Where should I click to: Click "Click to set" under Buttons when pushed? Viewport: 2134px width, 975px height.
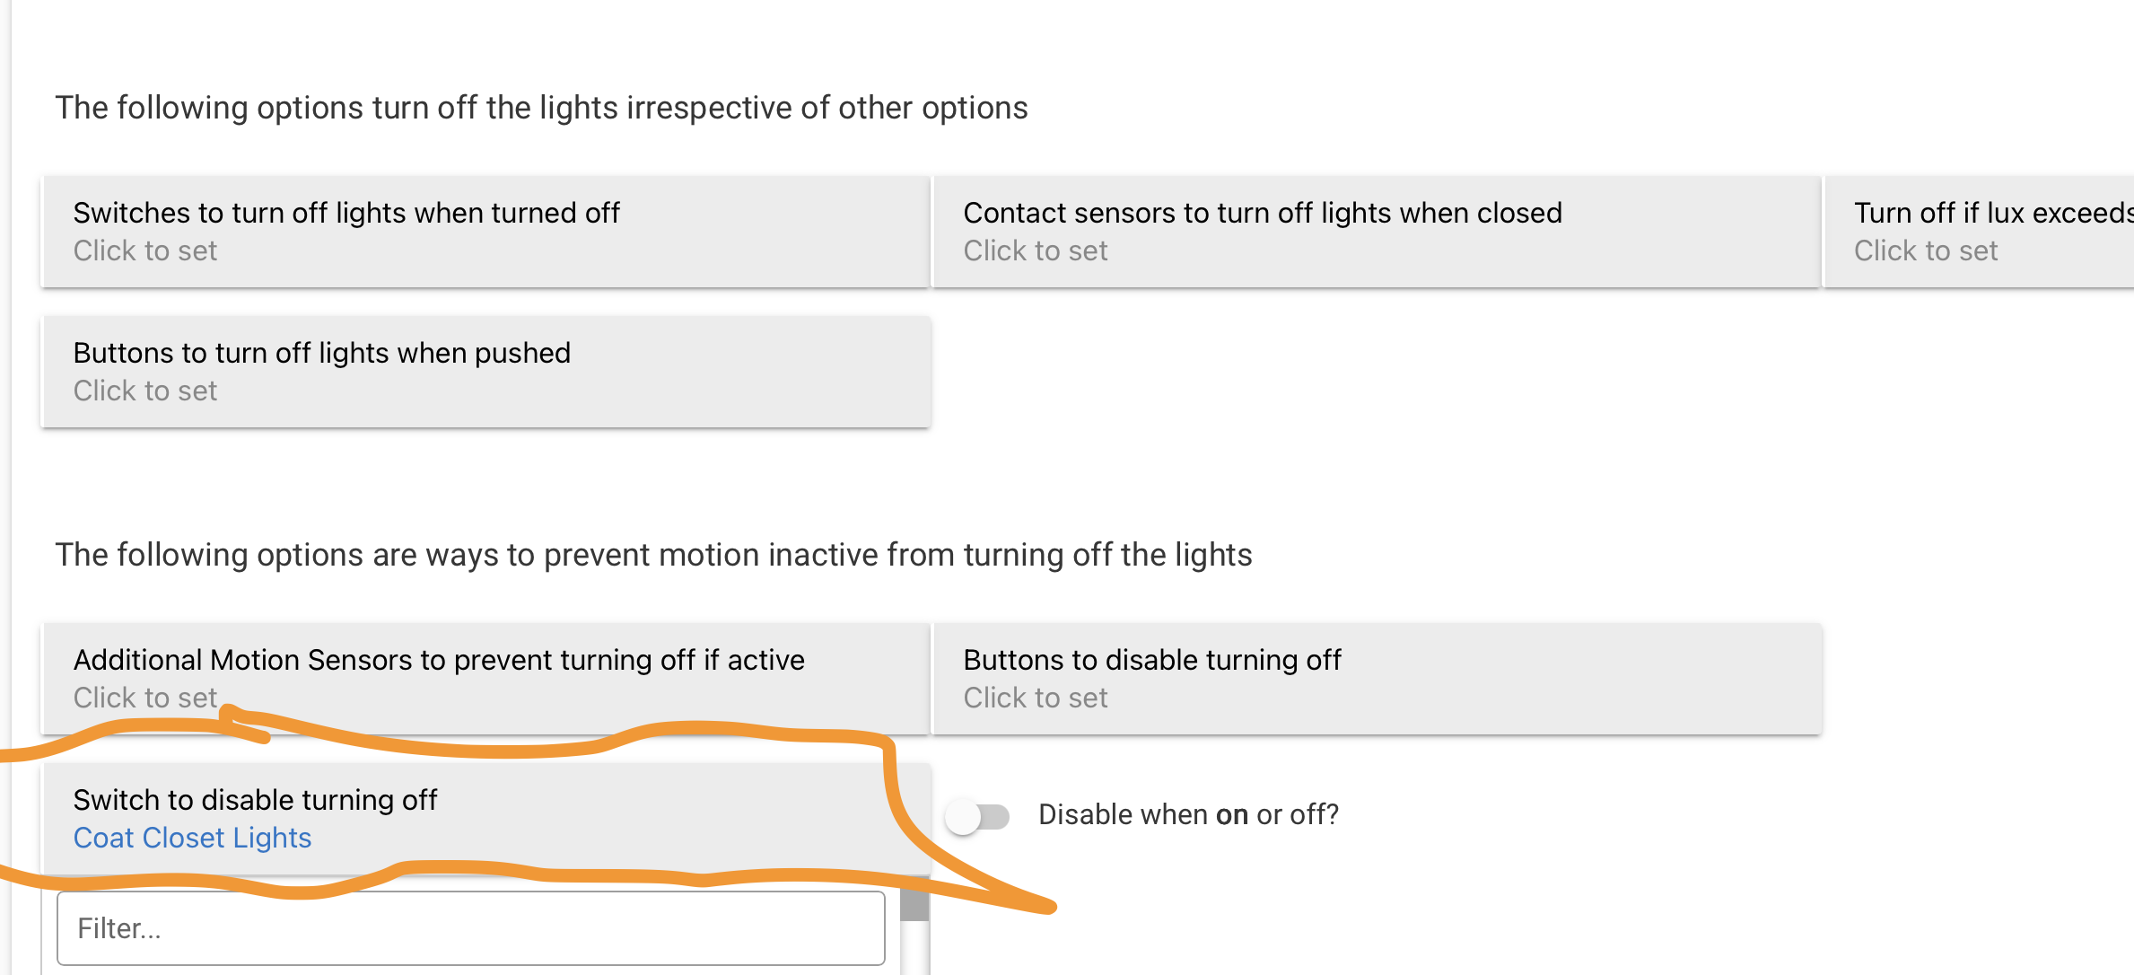pos(145,391)
